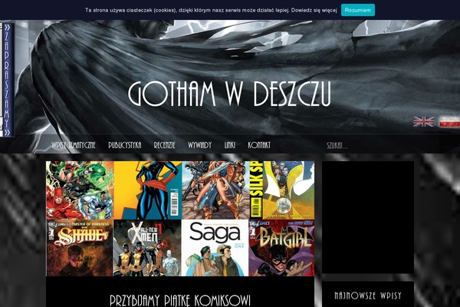The width and height of the screenshot is (460, 307).
Task: Open the Silk Spectre cover thumbnail
Action: tap(282, 190)
